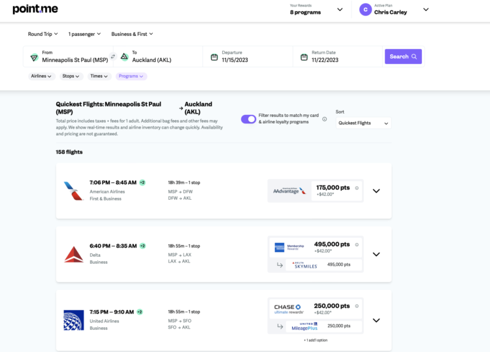Click the MSP → SFO route text

point(180,321)
